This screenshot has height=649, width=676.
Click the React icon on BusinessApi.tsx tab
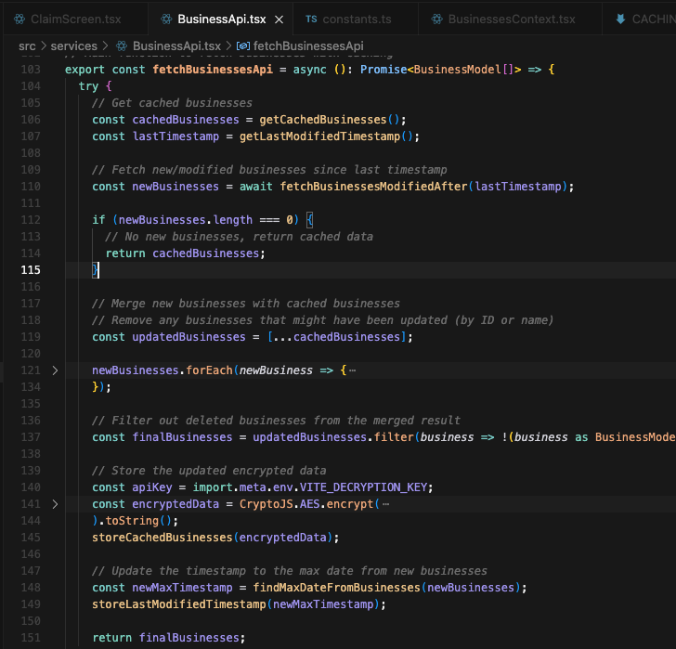(x=166, y=19)
